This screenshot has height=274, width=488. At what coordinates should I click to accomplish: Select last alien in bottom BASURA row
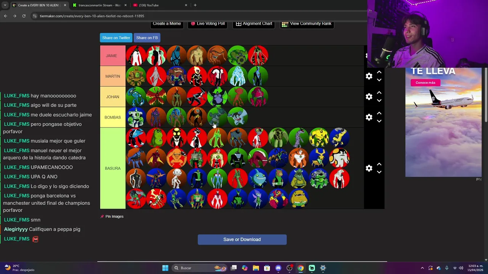click(x=299, y=199)
